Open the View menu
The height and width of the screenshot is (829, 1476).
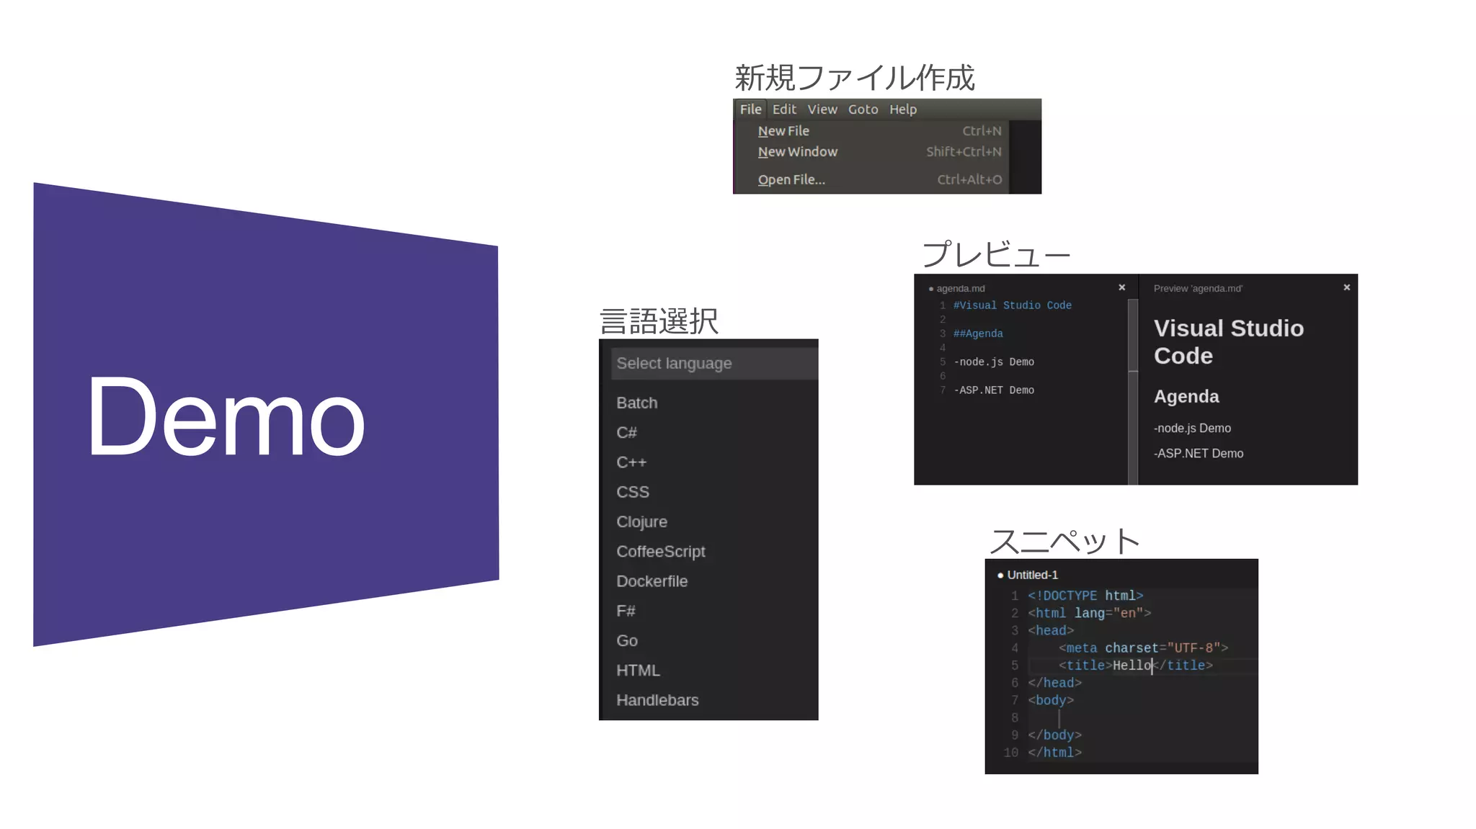(x=822, y=109)
